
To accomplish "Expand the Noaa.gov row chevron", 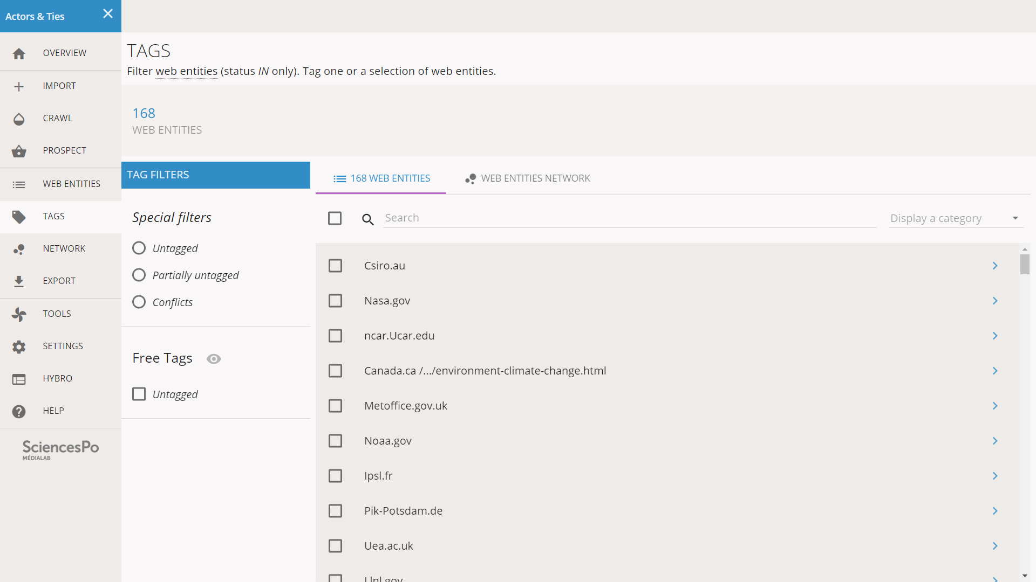I will pos(995,441).
